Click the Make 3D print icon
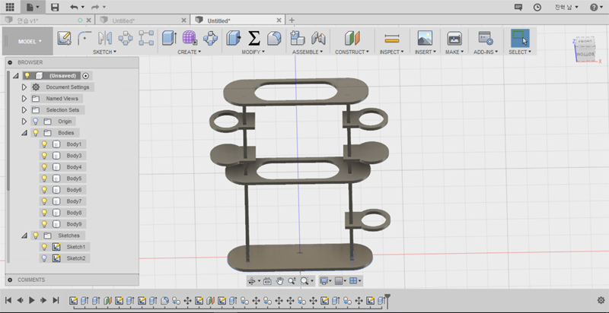The image size is (609, 313). [x=454, y=38]
